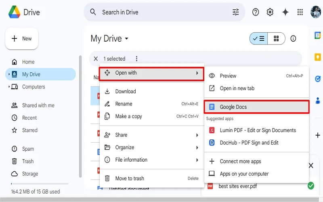The image size is (323, 202).
Task: Open with DocHub PDF Sign and Edit
Action: (x=256, y=143)
